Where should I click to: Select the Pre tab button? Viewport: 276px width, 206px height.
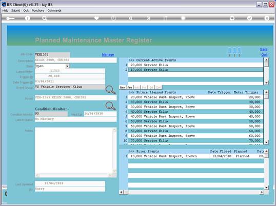click(130, 87)
